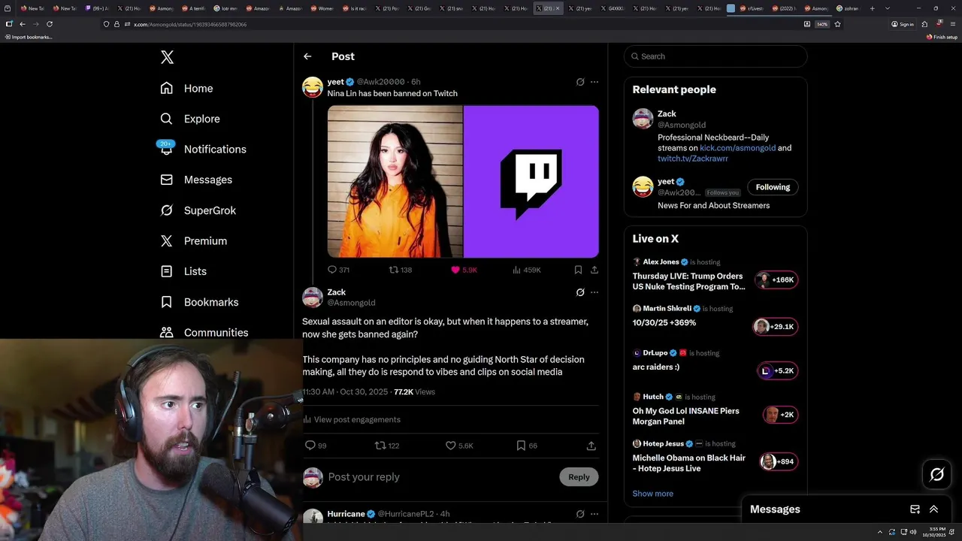This screenshot has width=962, height=541.
Task: Click browser back button
Action: tap(23, 24)
